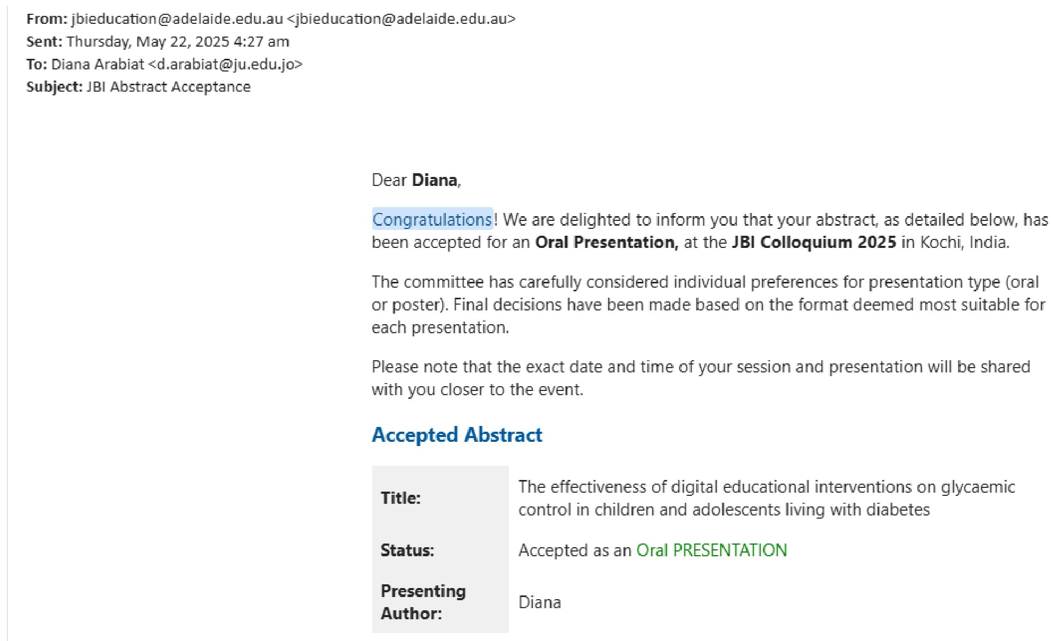Click the highlighted word Congratulations
The width and height of the screenshot is (1053, 641).
point(432,219)
